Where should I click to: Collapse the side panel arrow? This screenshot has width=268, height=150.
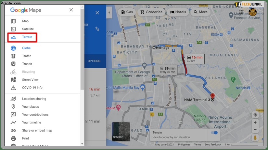[x=109, y=12]
